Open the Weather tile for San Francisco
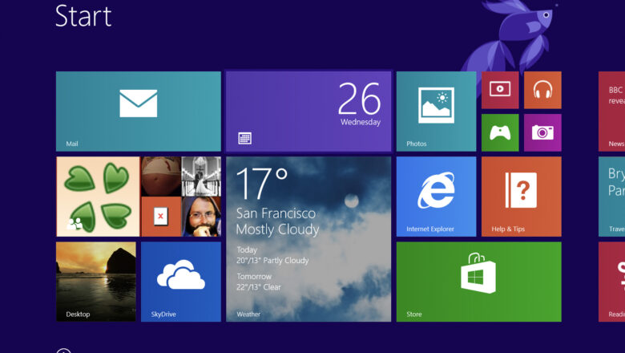Screen dimensions: 625x353 (308, 238)
